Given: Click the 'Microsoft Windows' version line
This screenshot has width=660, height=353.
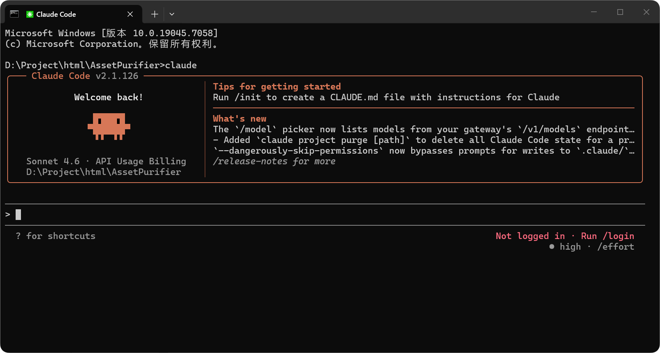Looking at the screenshot, I should point(112,33).
